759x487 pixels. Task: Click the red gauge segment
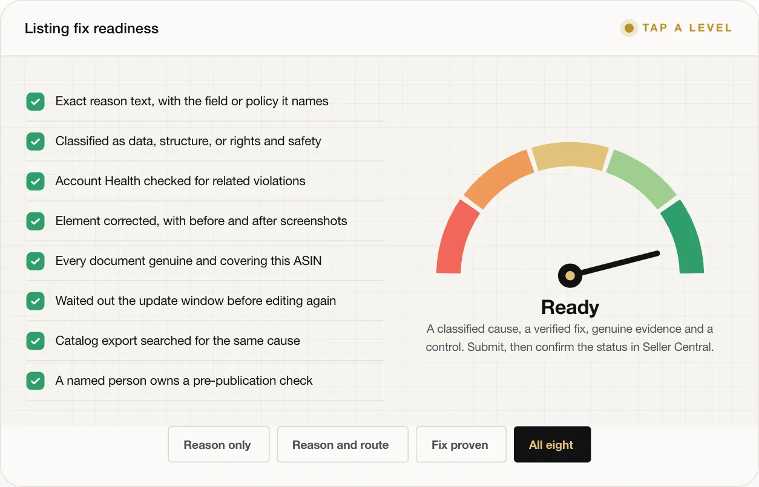455,237
